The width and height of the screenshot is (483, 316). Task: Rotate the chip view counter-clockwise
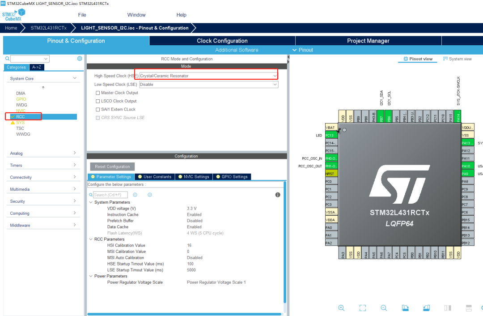(426, 308)
